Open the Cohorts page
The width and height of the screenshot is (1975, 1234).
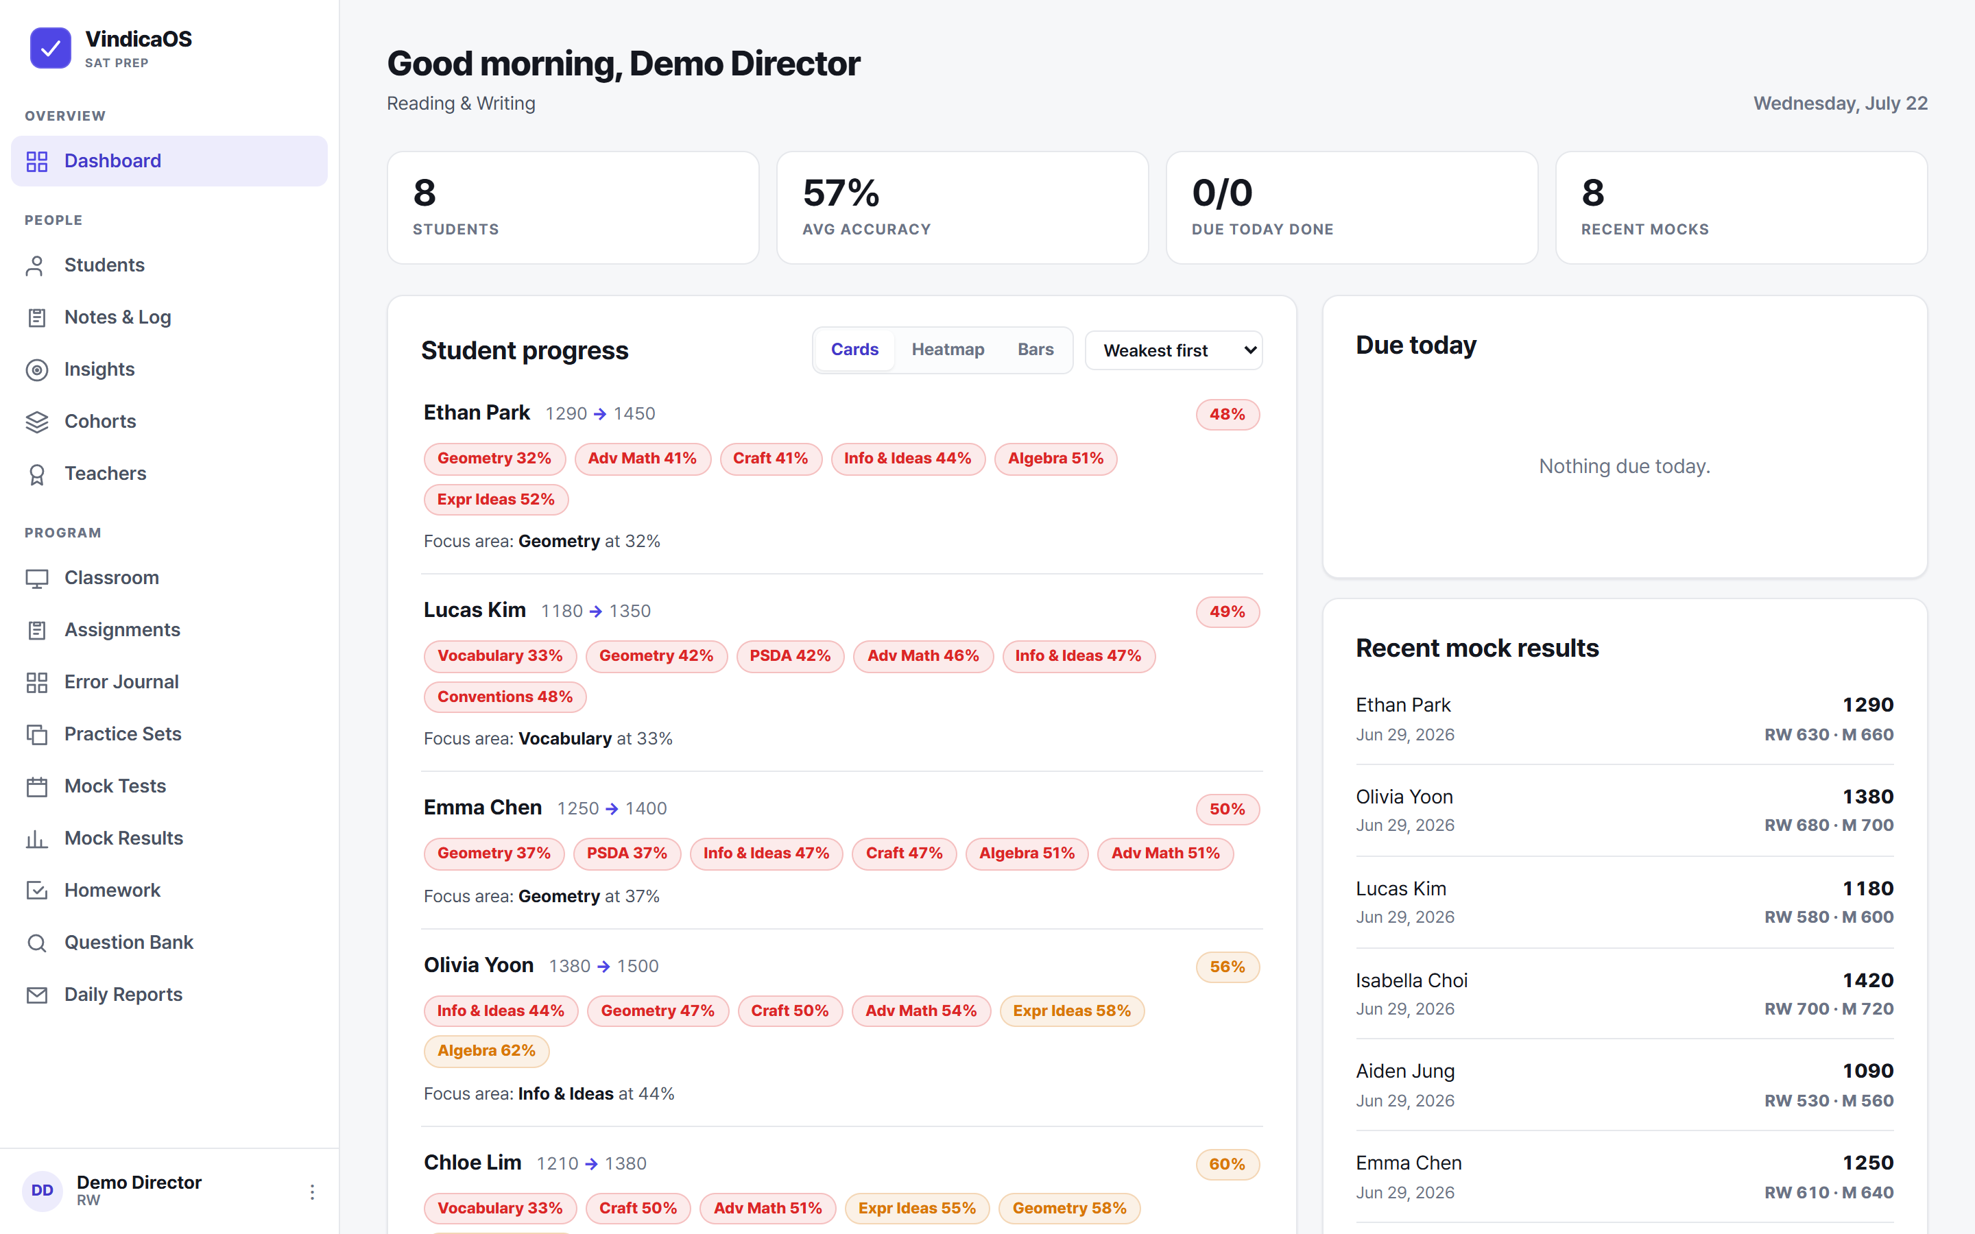click(x=169, y=422)
